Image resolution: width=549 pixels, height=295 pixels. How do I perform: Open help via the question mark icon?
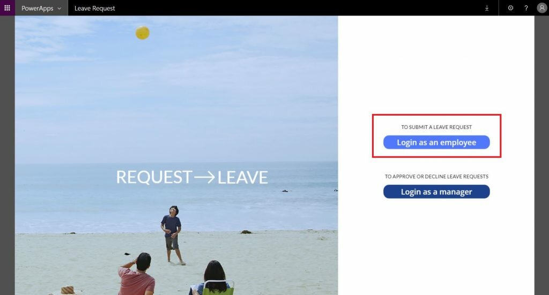526,8
